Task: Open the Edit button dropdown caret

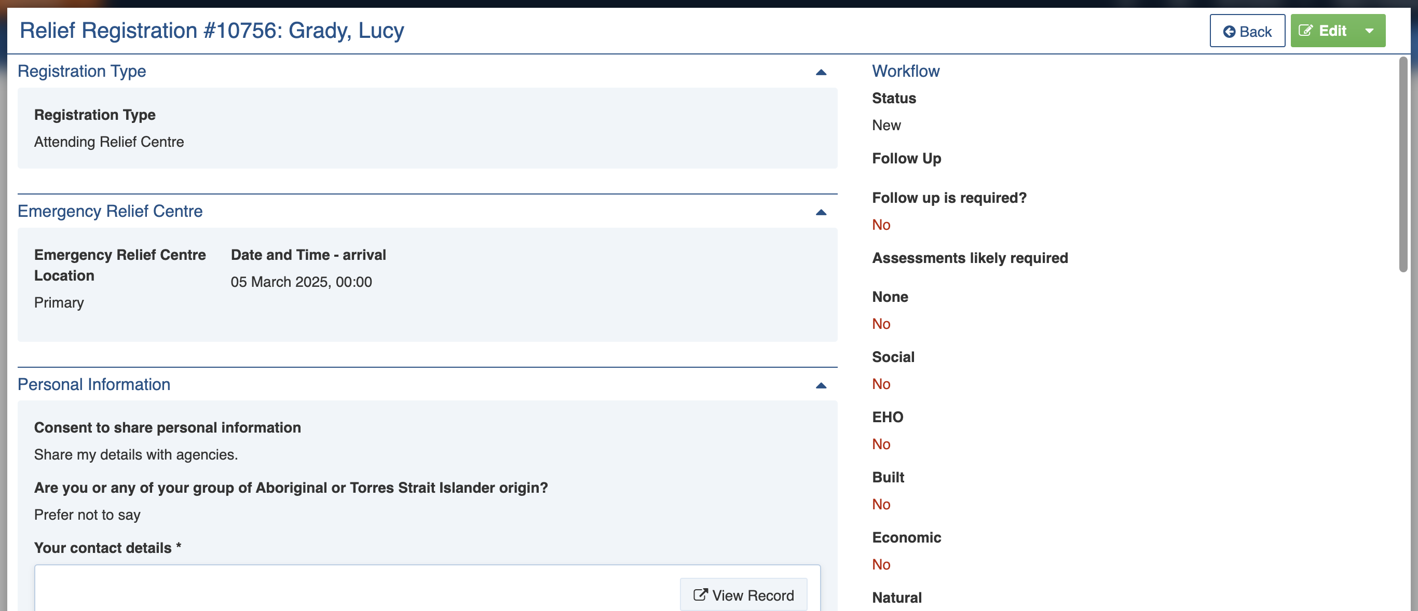Action: (x=1369, y=31)
